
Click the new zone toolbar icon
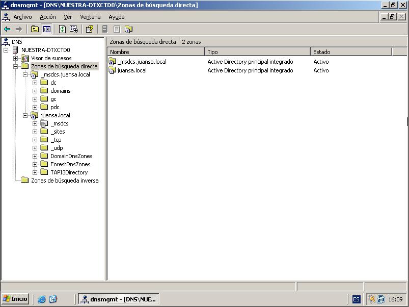(x=128, y=29)
